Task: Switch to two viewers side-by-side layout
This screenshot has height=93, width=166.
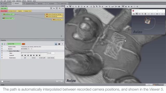Action: point(126,6)
